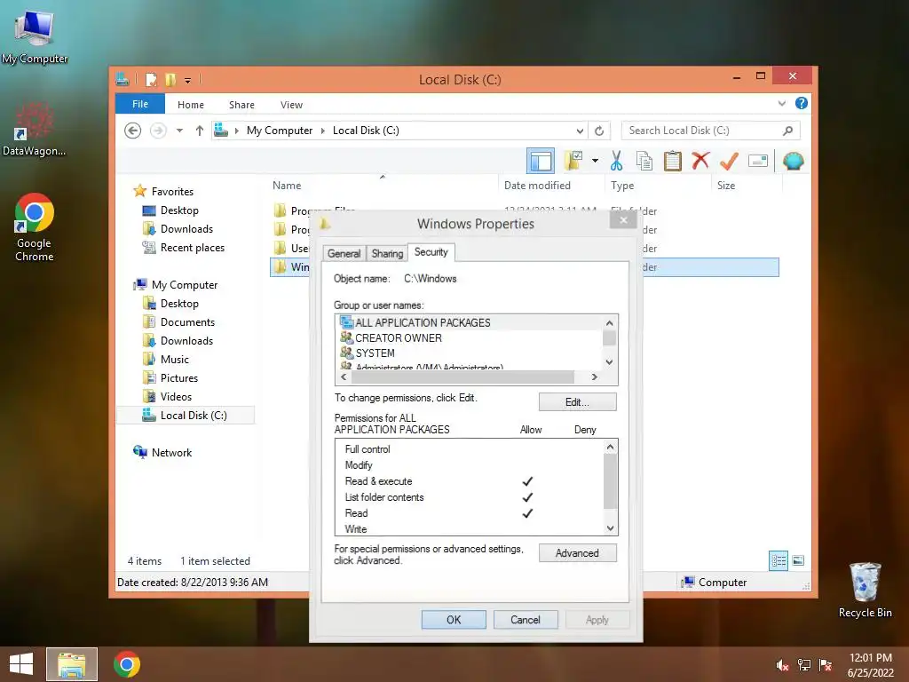Switch to the View ribbon tab
This screenshot has height=682, width=909.
pyautogui.click(x=291, y=105)
